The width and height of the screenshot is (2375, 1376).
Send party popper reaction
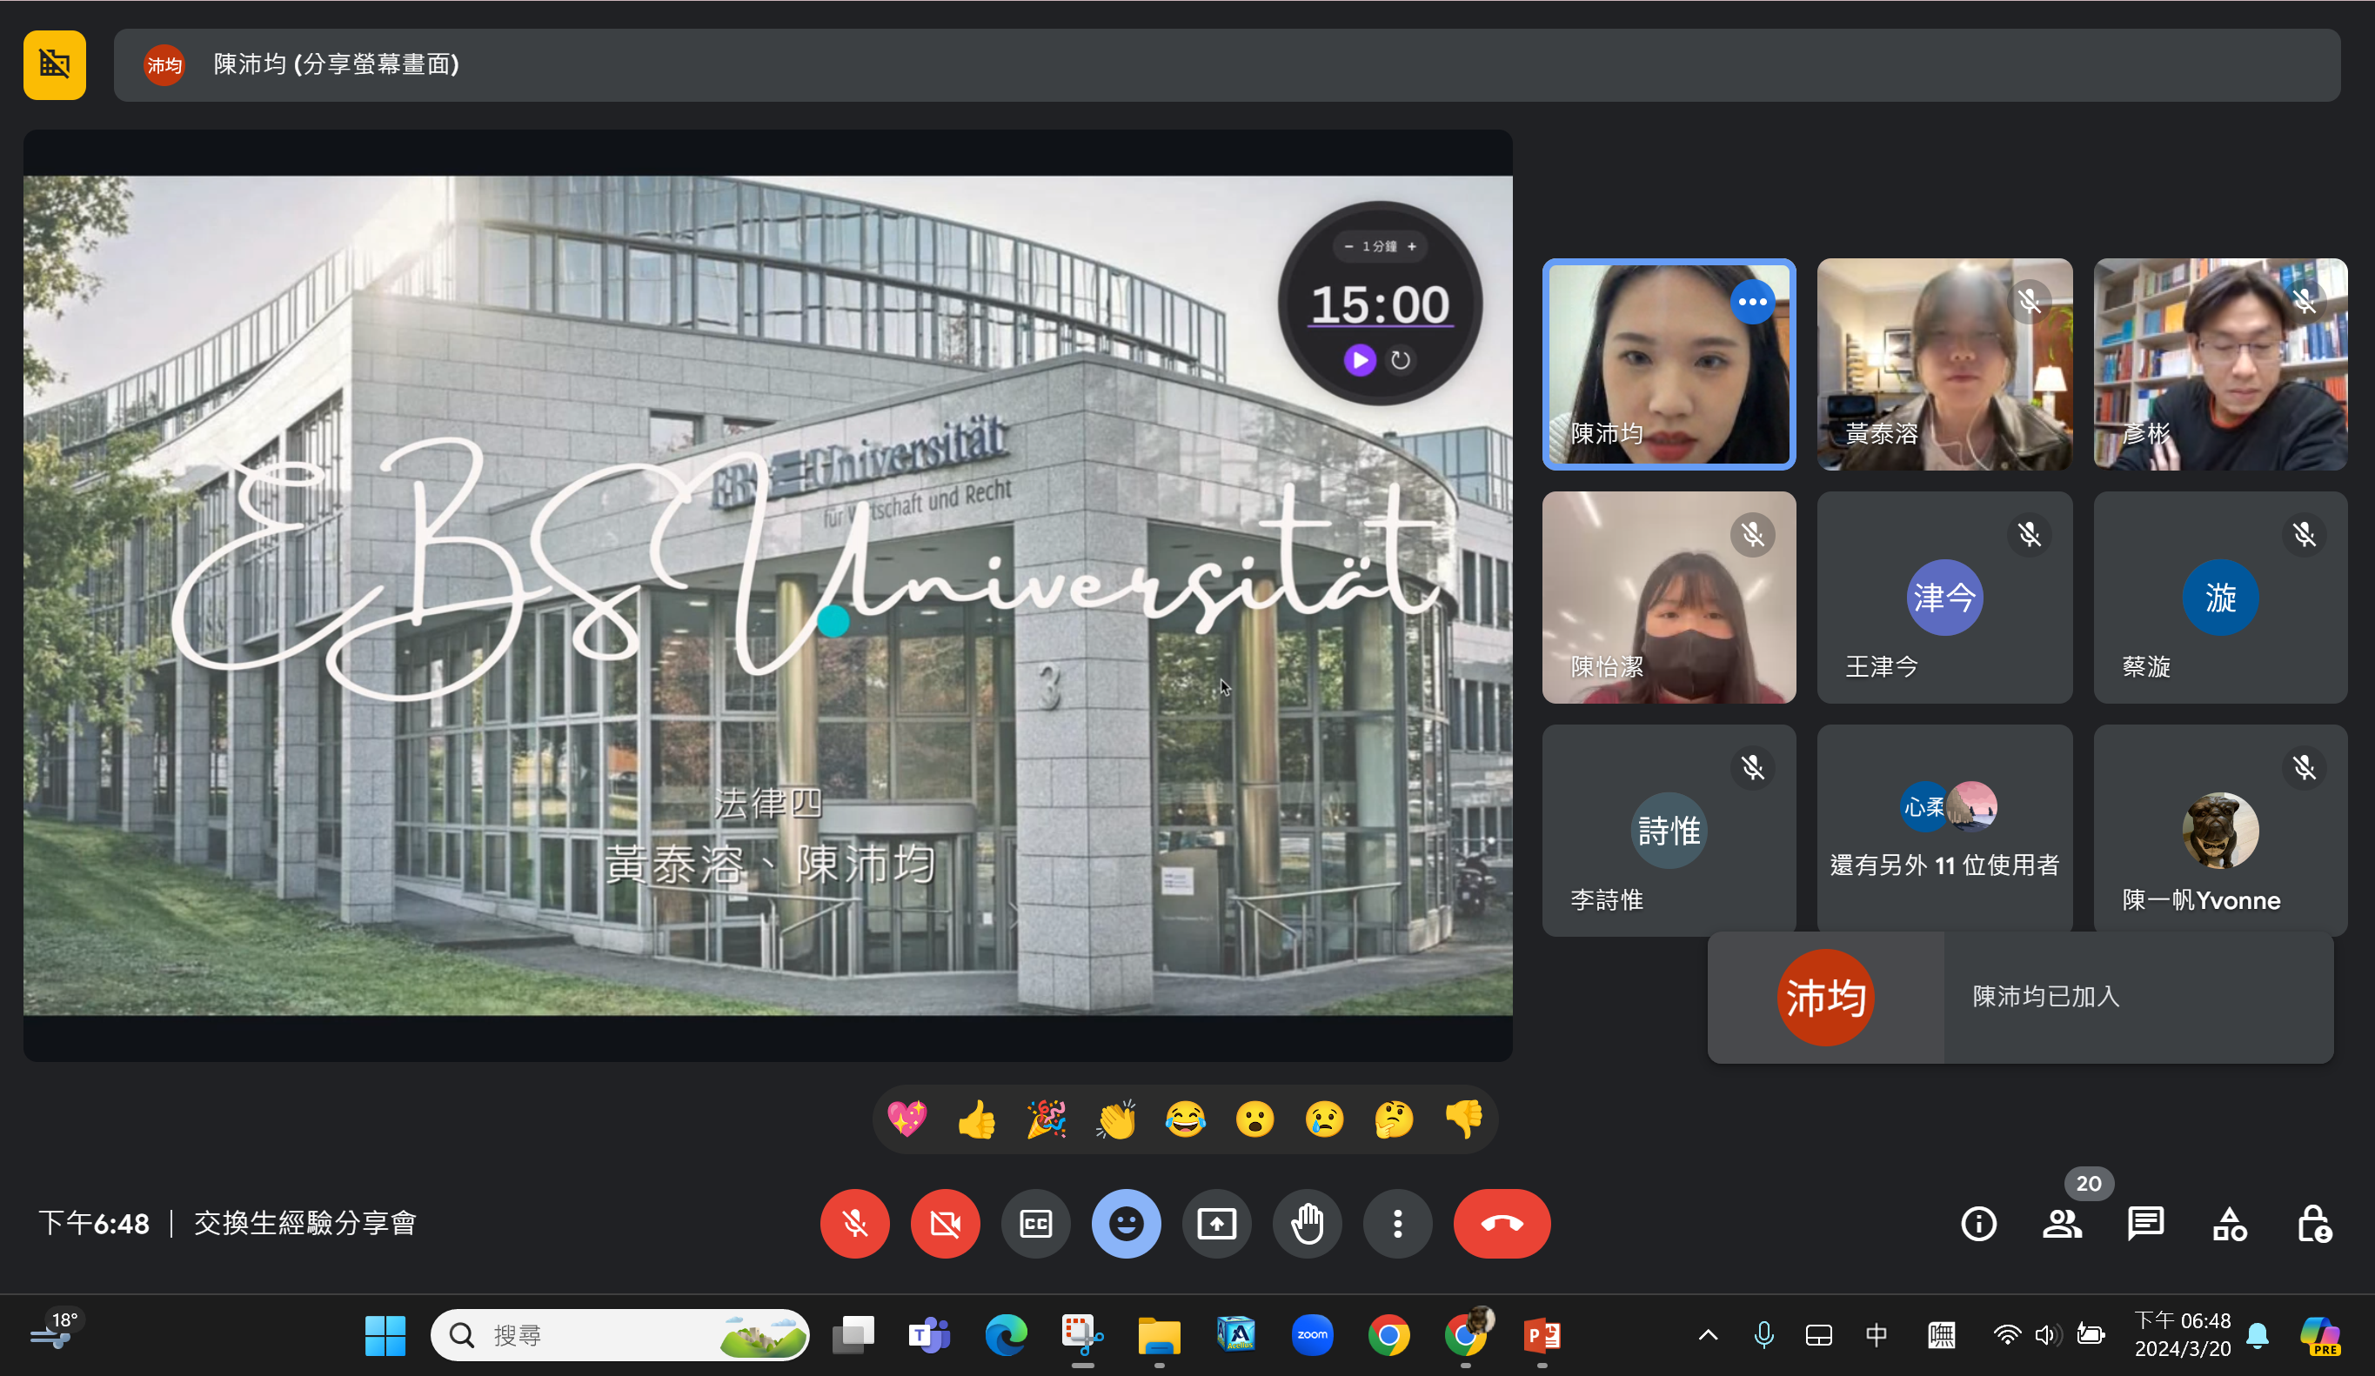tap(1046, 1119)
